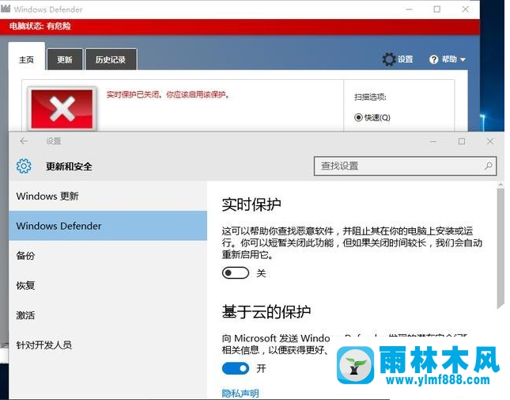Click the scrollbar up arrow in Settings
The image size is (510, 400).
(x=501, y=185)
